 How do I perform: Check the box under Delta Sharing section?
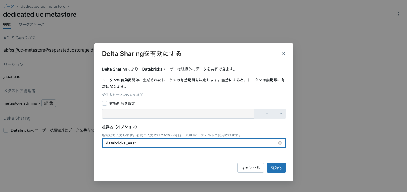(x=6, y=130)
